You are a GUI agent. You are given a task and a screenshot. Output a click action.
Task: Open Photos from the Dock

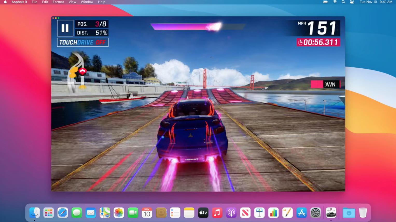click(119, 213)
